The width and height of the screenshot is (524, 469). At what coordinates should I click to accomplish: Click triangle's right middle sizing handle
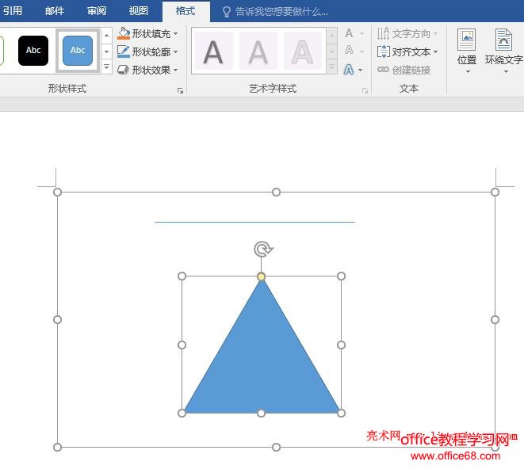tap(341, 345)
